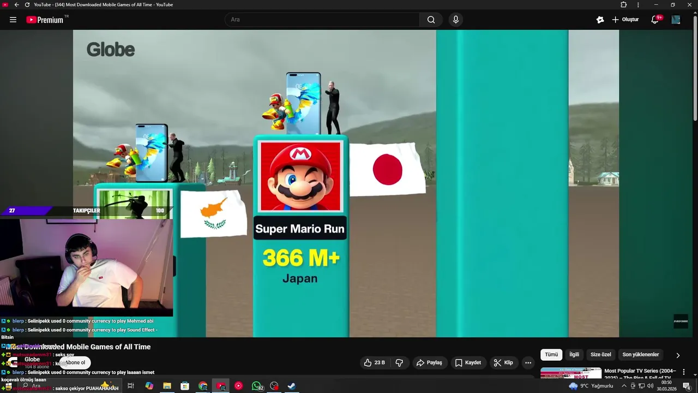Open notifications bell with 9+ badge
The width and height of the screenshot is (698, 393).
(x=656, y=19)
